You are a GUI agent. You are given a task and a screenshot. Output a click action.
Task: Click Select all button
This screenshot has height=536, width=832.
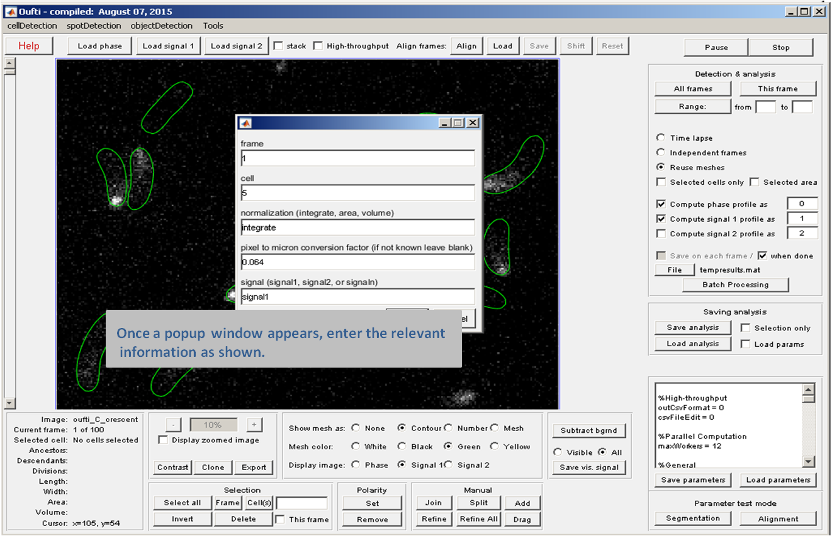pyautogui.click(x=183, y=503)
